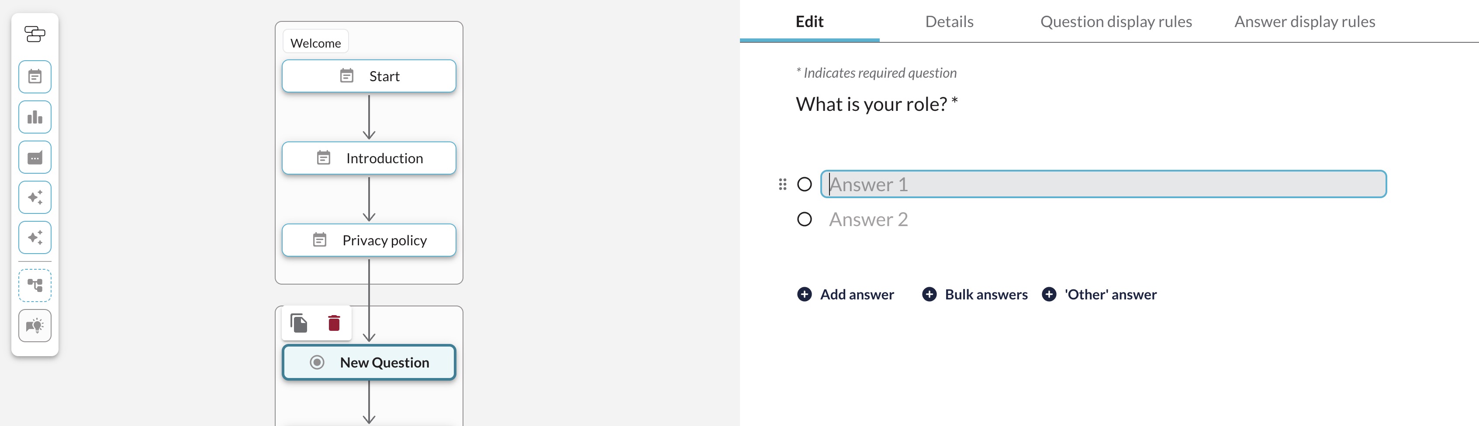The image size is (1479, 426).
Task: Click the second sparkle AI icon
Action: pyautogui.click(x=35, y=237)
